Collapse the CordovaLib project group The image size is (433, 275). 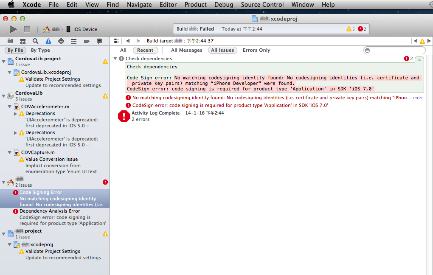pos(3,62)
